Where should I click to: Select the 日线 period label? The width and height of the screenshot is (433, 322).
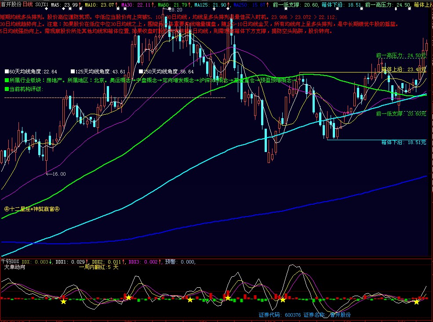(28, 4)
